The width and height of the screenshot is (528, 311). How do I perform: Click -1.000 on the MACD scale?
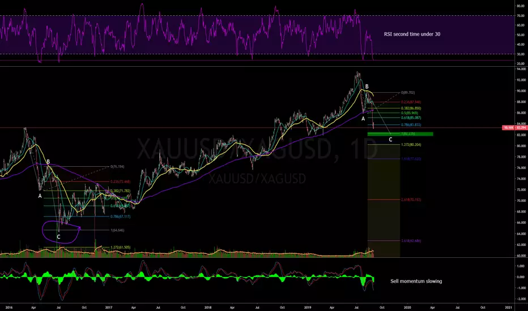coord(521,288)
